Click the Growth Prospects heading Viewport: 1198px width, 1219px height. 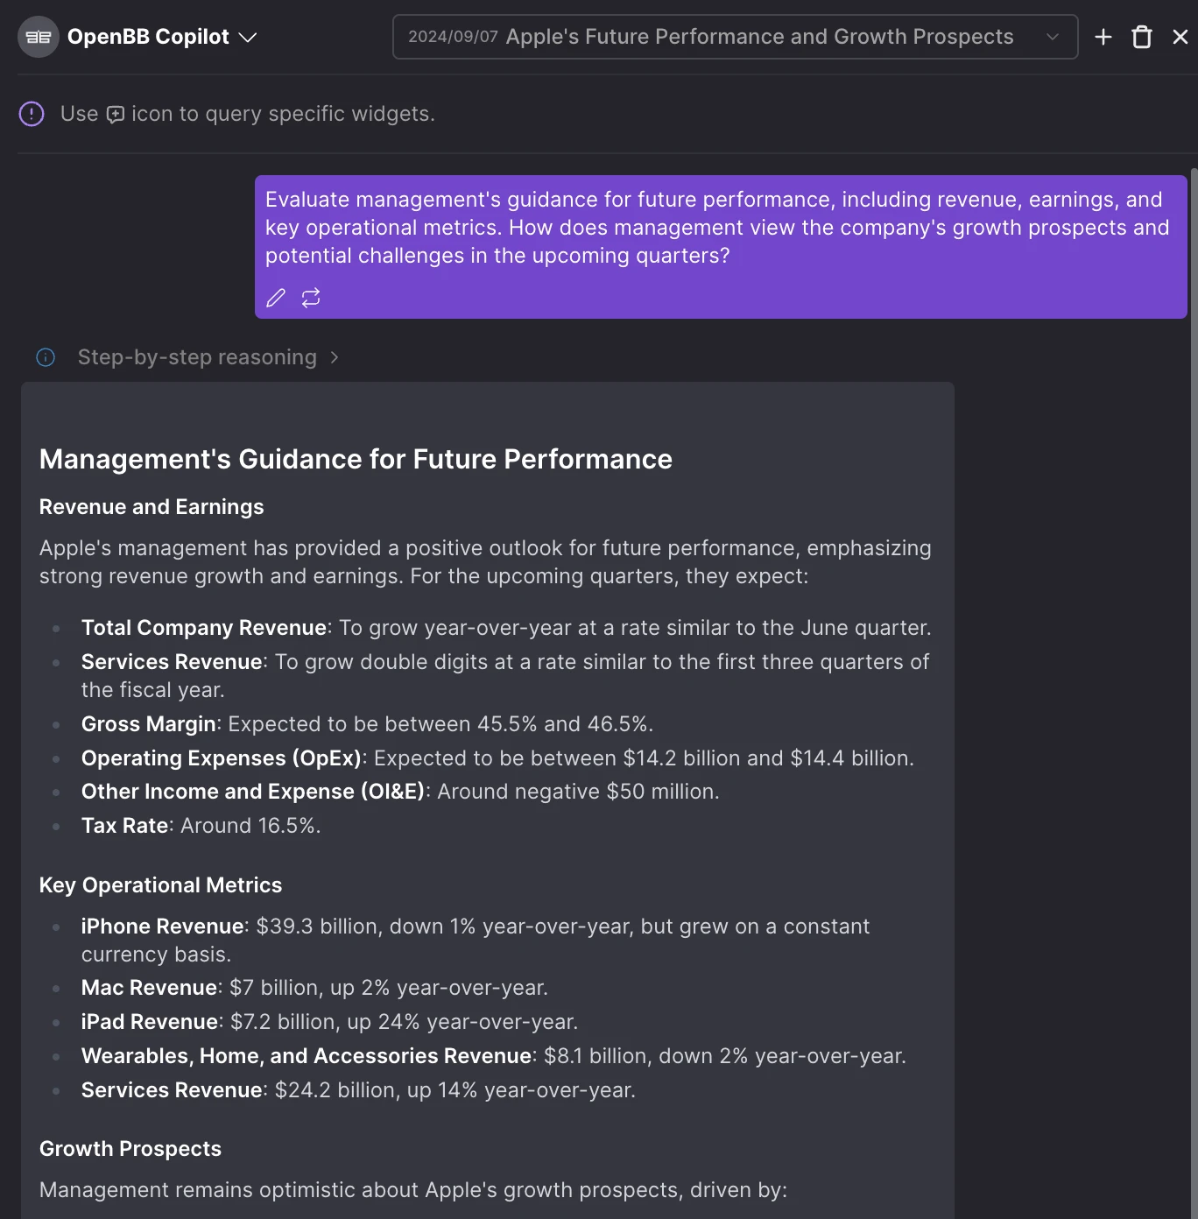[x=130, y=1149]
